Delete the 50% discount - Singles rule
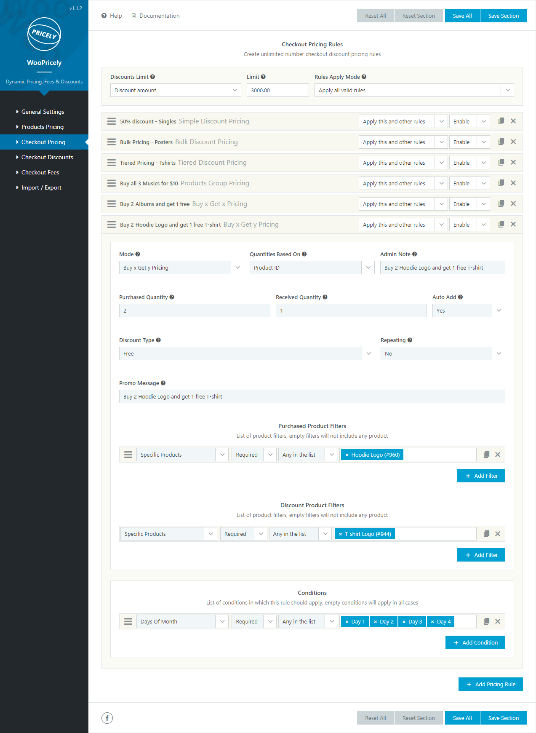This screenshot has width=536, height=733. point(513,121)
